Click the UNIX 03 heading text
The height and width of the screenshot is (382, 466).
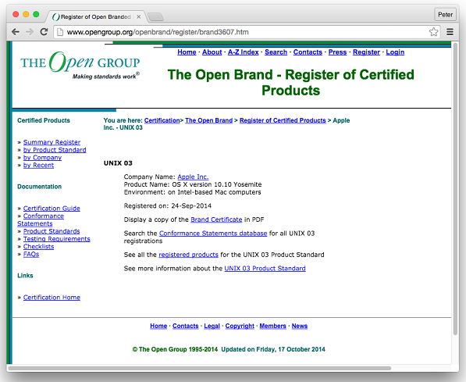point(118,163)
